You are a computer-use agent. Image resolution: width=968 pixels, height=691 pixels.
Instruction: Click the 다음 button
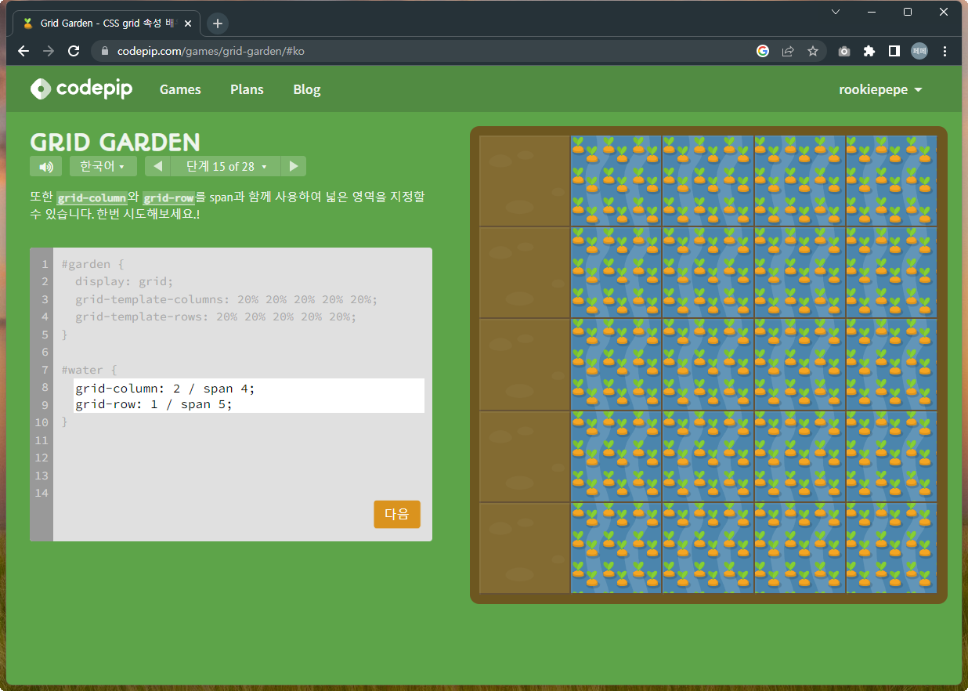397,514
